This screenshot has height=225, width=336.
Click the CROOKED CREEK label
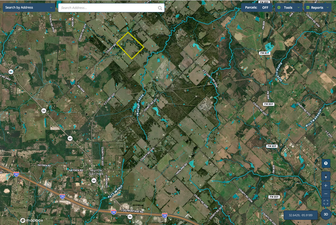coord(141,105)
